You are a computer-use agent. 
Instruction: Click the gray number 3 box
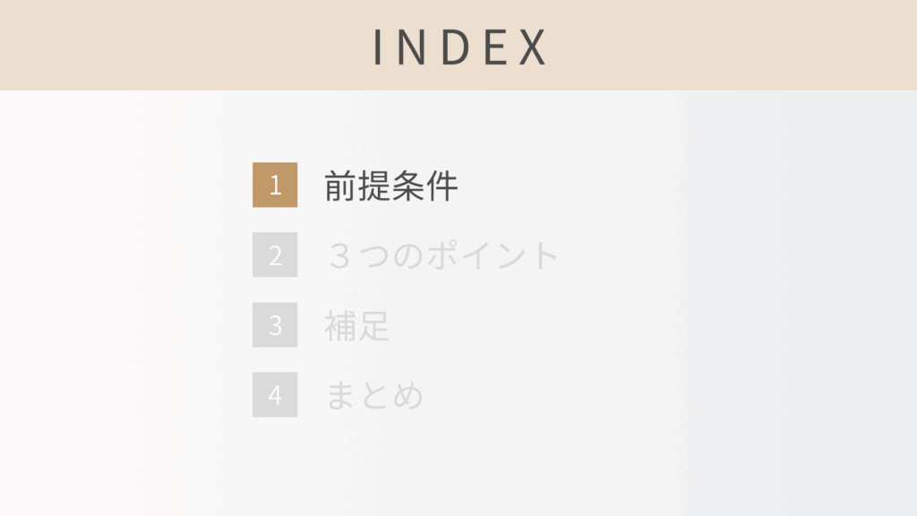click(275, 325)
